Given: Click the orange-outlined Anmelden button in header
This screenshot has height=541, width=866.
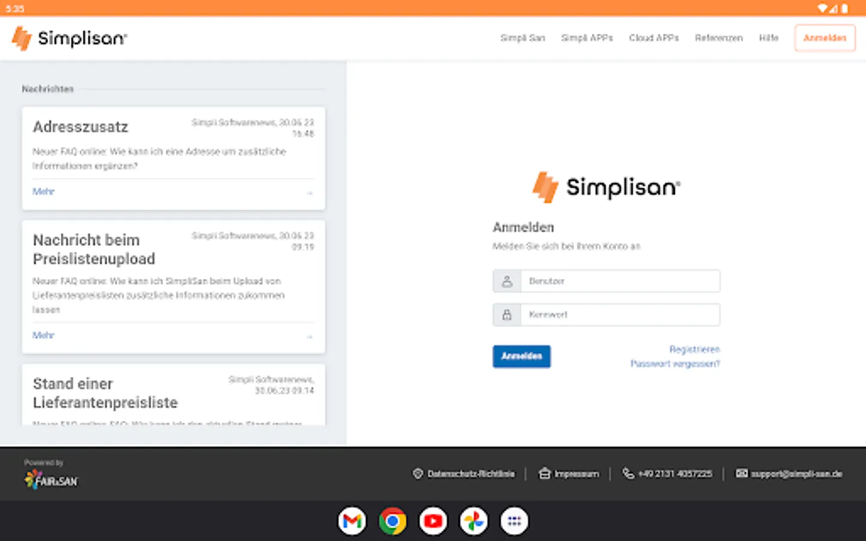Looking at the screenshot, I should [x=825, y=38].
